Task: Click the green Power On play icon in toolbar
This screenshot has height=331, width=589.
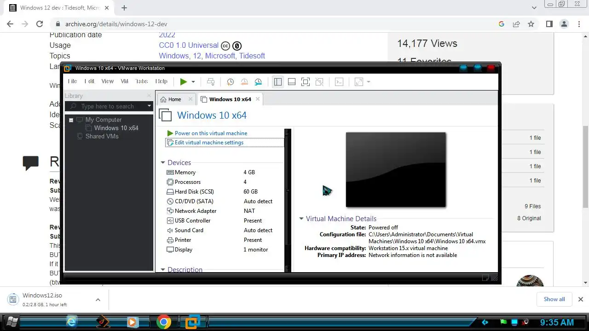Action: click(x=183, y=82)
